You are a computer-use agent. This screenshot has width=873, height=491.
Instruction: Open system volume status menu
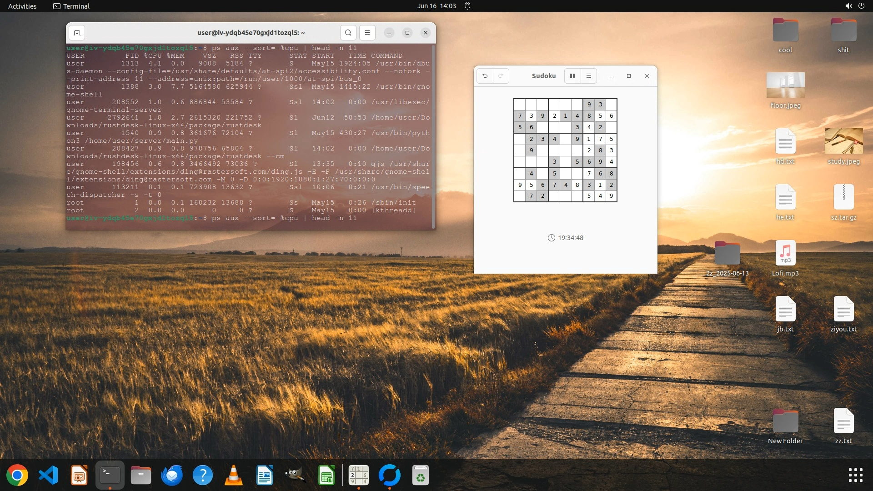click(848, 6)
